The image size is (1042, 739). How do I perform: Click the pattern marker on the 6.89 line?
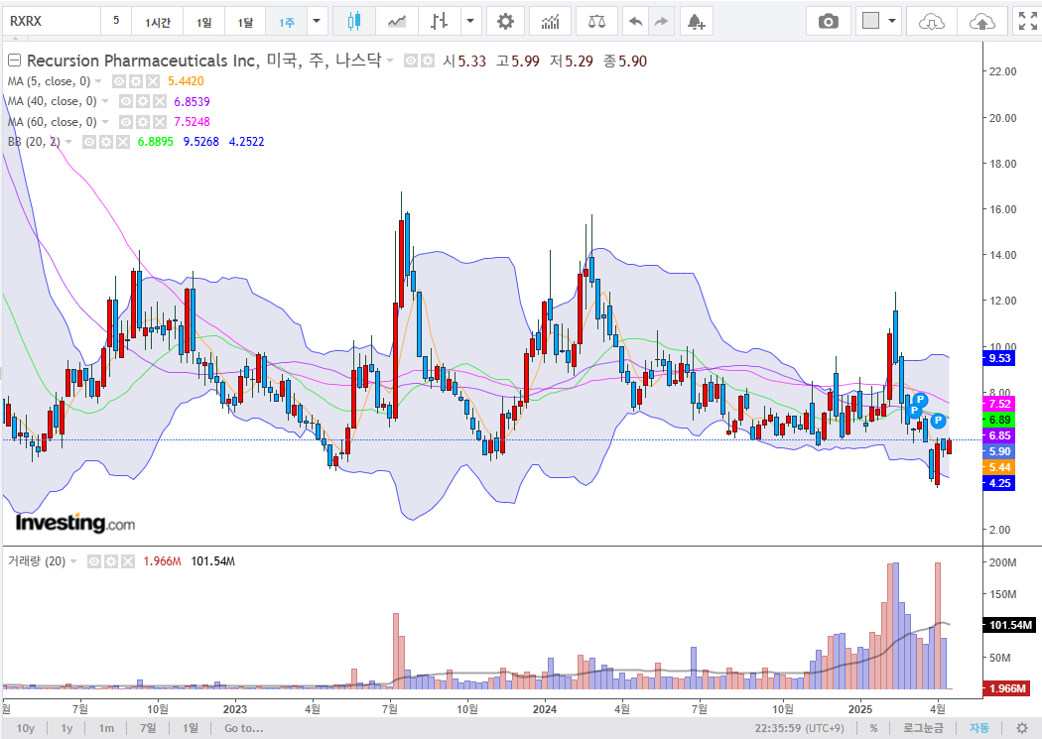point(938,421)
